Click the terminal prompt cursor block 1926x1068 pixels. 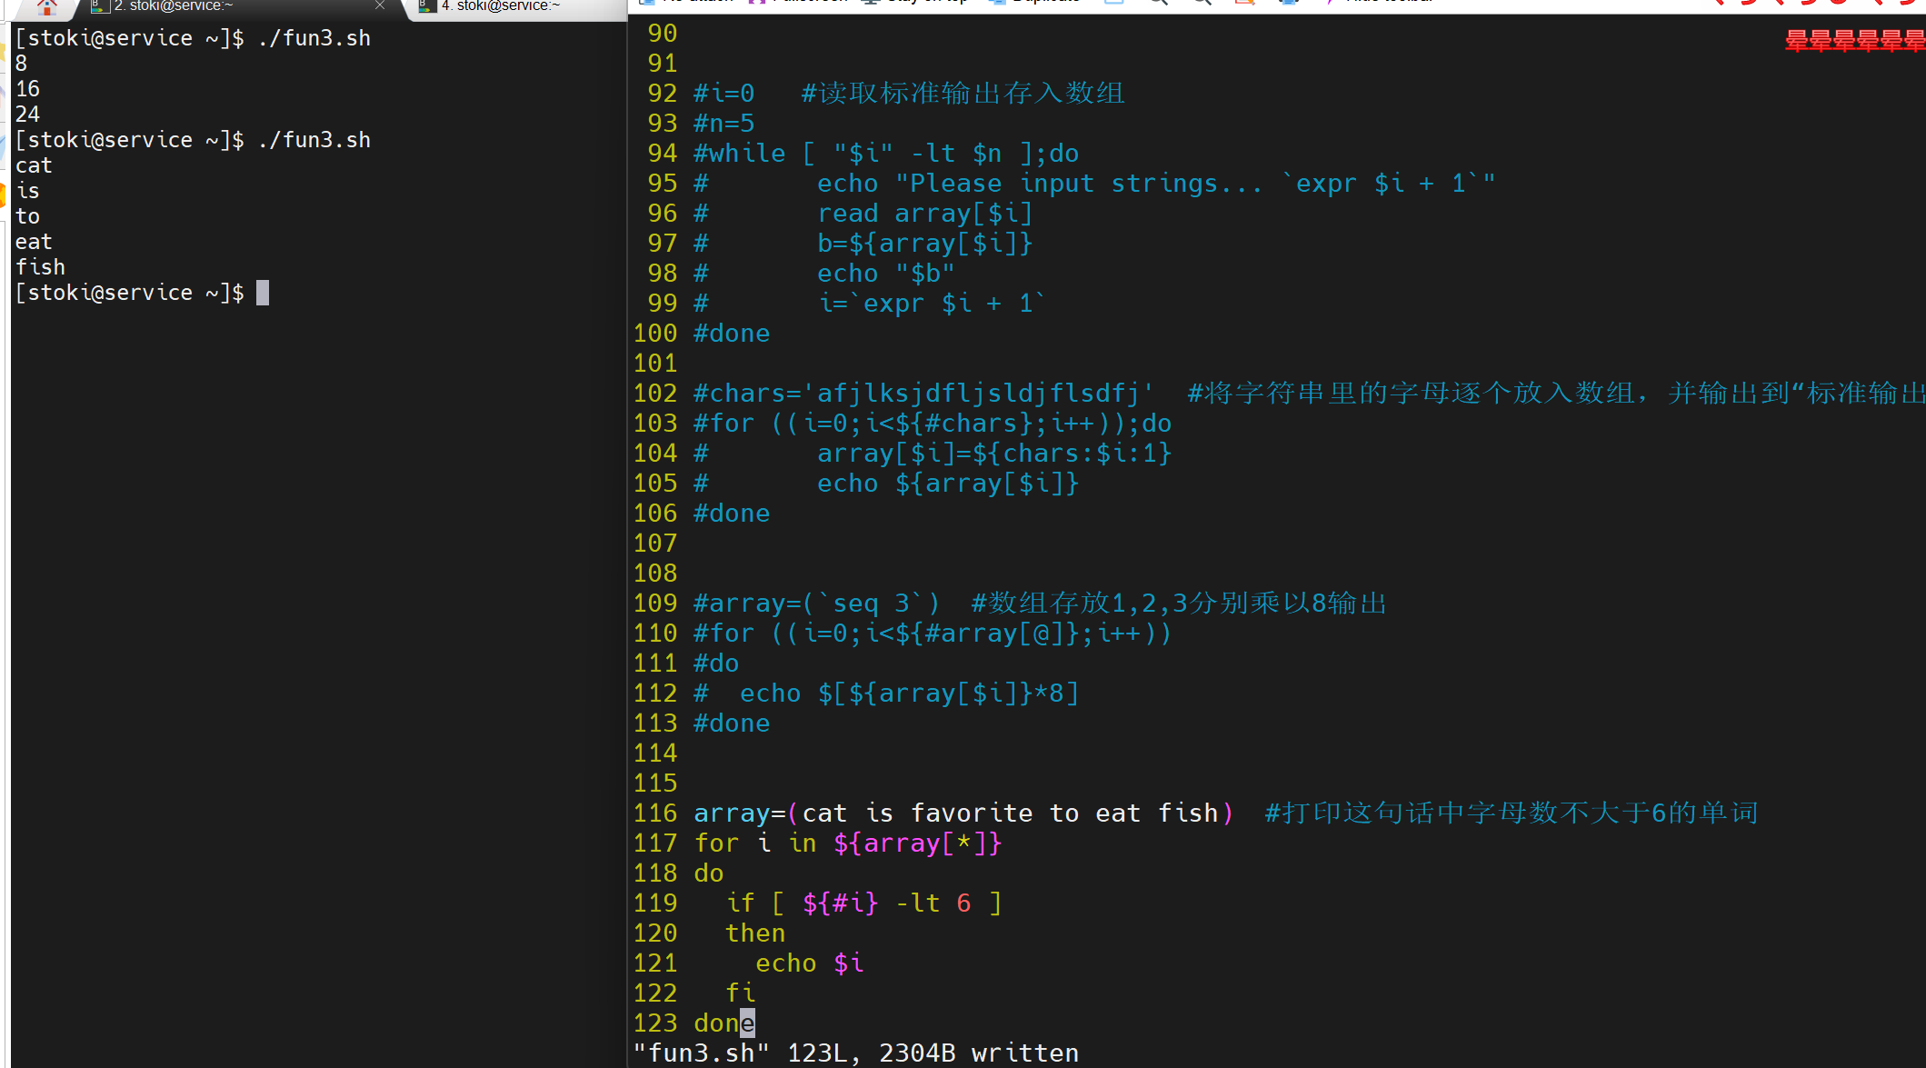point(263,293)
